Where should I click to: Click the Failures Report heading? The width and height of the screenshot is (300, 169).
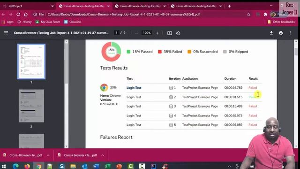tap(116, 137)
